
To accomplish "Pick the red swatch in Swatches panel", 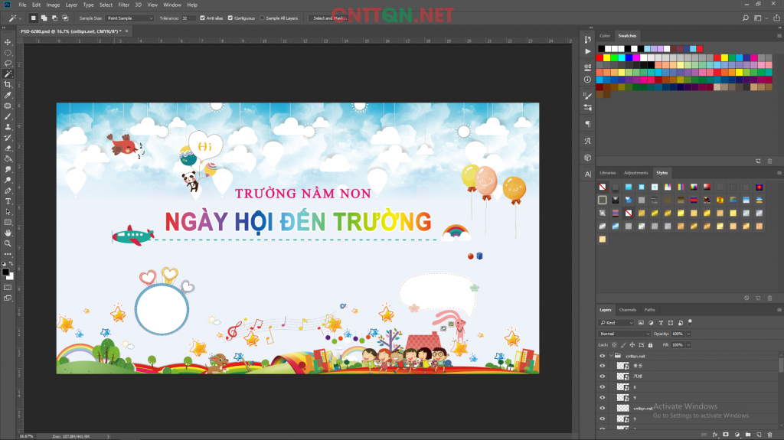I will click(600, 57).
